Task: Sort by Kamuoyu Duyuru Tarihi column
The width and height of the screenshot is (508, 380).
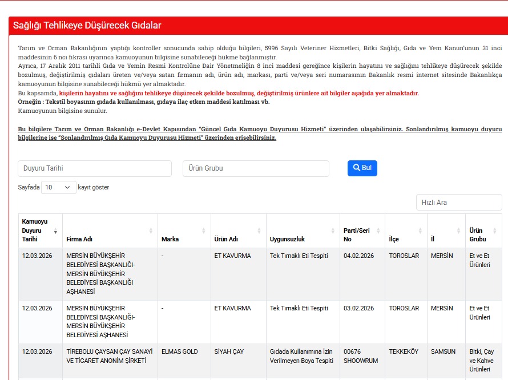Action: point(40,231)
